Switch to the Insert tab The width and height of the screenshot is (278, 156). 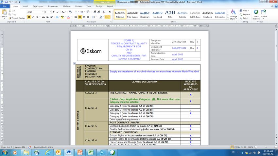25,6
